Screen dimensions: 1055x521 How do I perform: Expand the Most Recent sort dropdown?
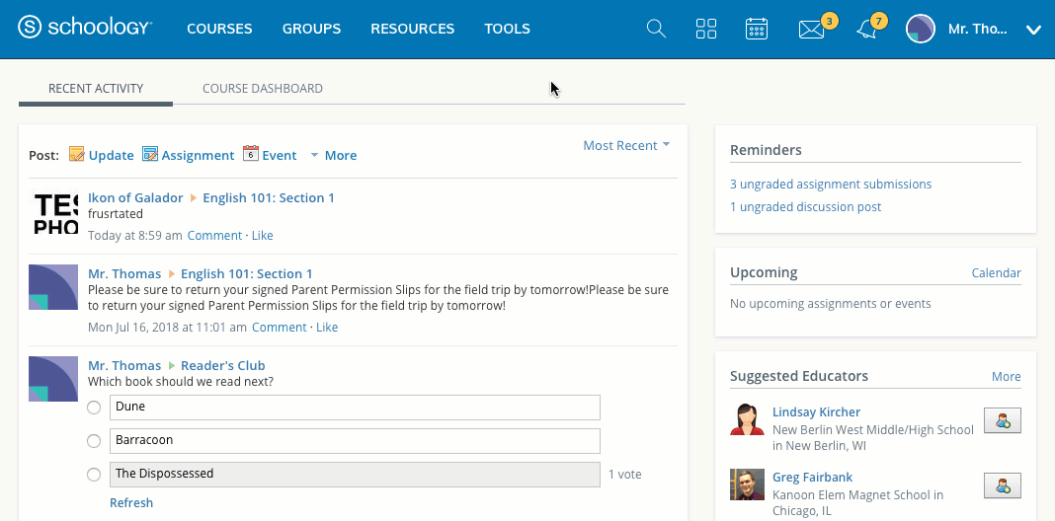(626, 145)
